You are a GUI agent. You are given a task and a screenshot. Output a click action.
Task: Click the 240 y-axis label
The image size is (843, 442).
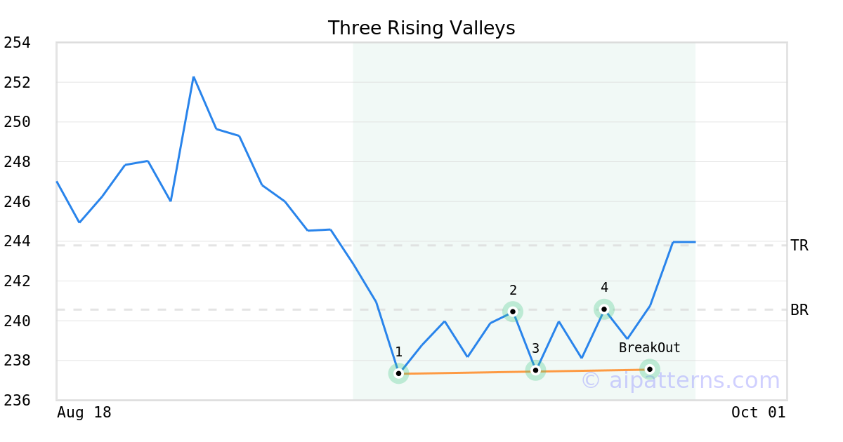(18, 321)
